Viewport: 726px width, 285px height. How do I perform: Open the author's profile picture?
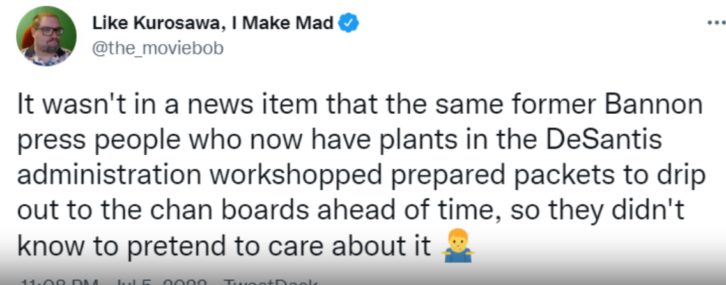[x=44, y=38]
